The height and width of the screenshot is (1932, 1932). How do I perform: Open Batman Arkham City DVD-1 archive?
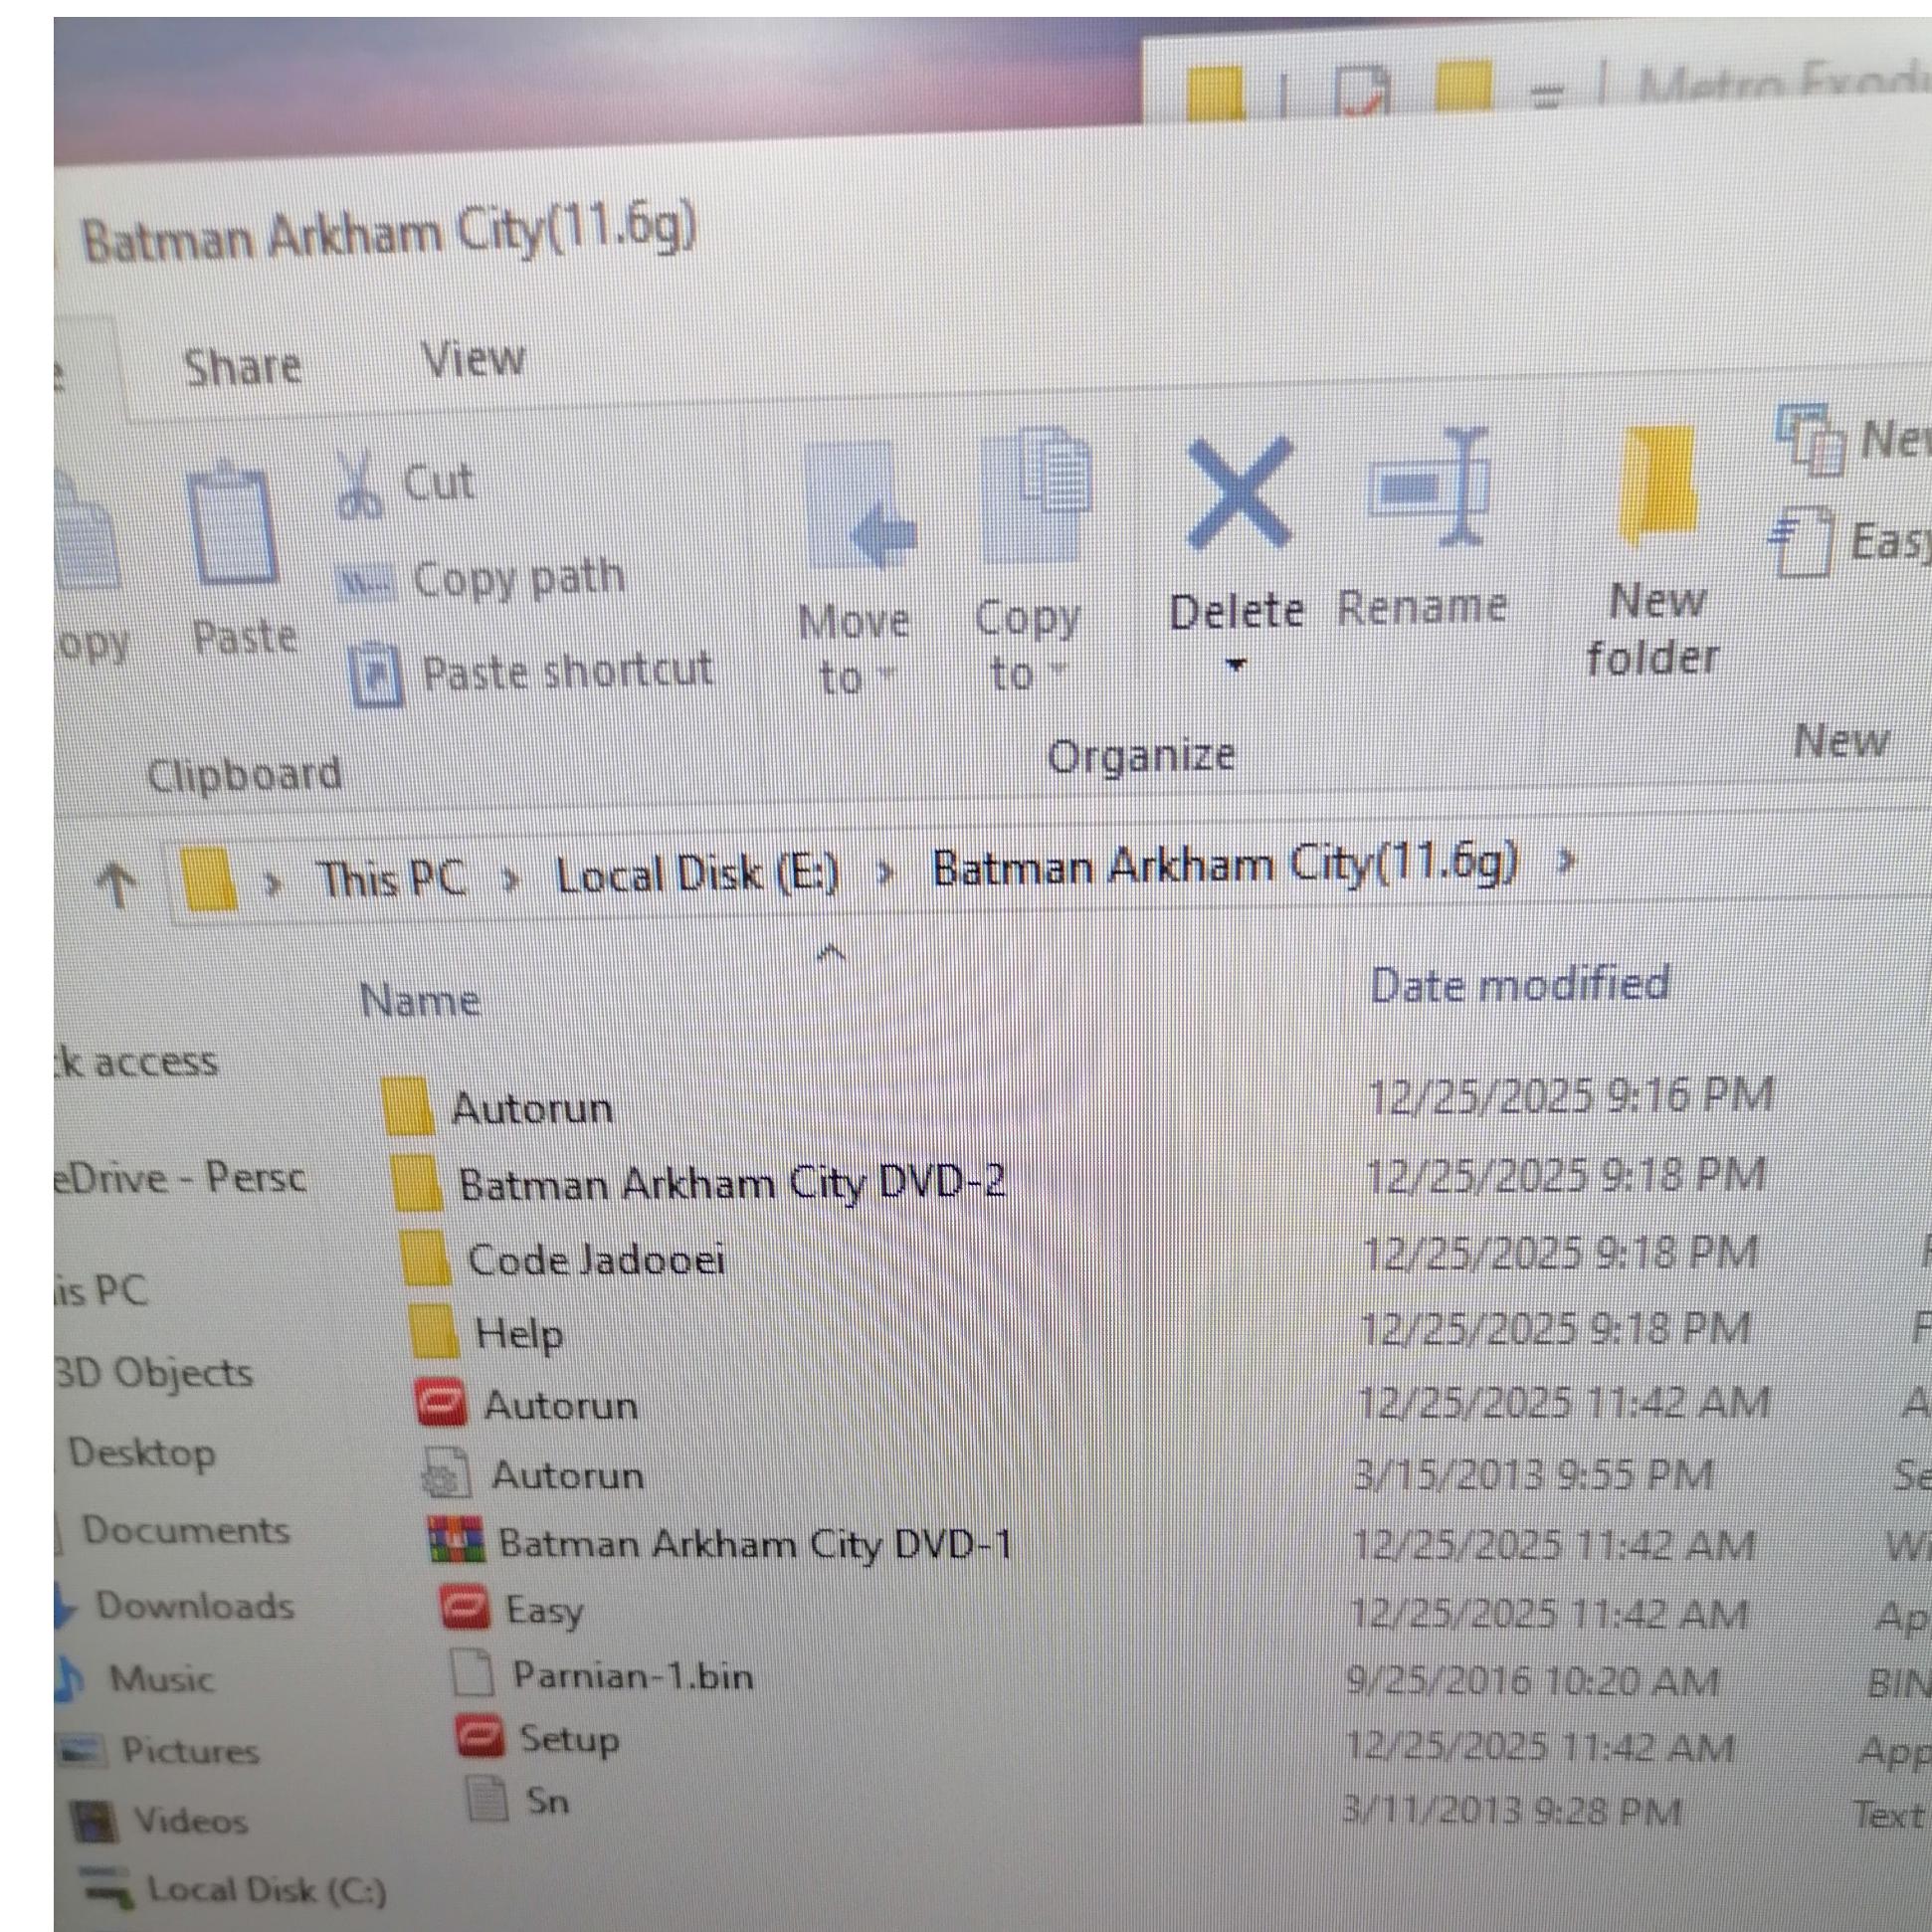(x=753, y=1544)
